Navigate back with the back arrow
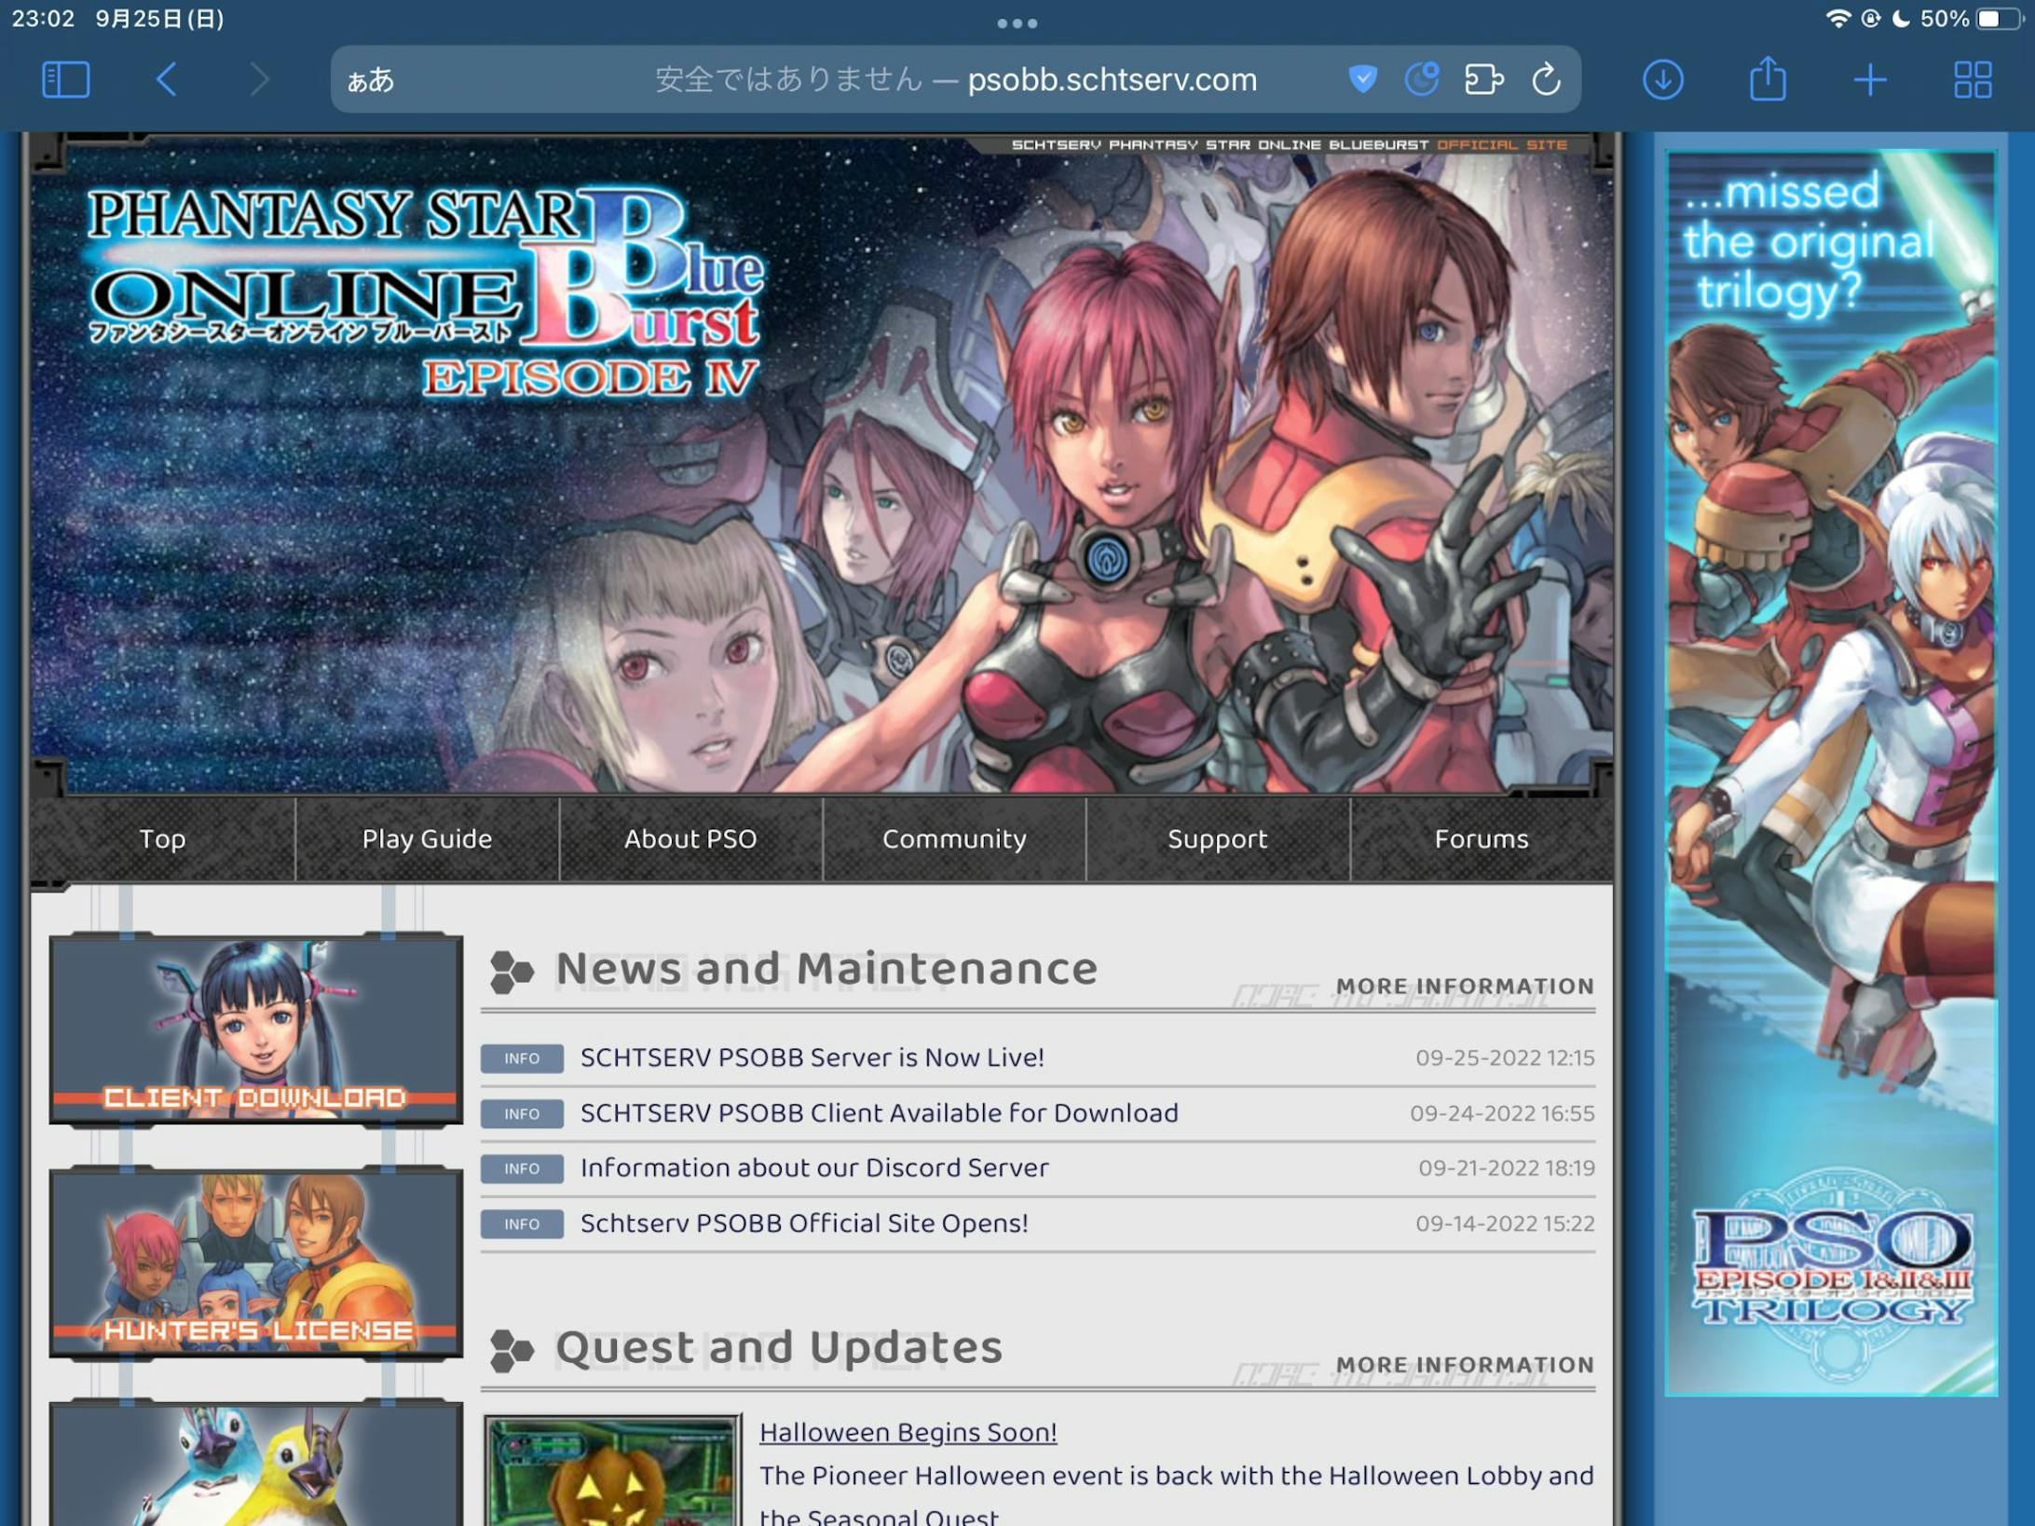 tap(166, 79)
